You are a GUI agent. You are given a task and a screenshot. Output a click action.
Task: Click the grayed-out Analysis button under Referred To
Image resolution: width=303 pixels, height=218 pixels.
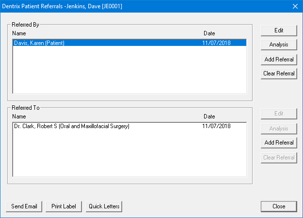[x=279, y=128]
